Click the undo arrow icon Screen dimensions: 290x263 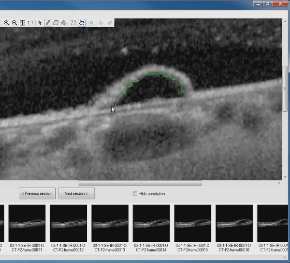click(x=101, y=23)
